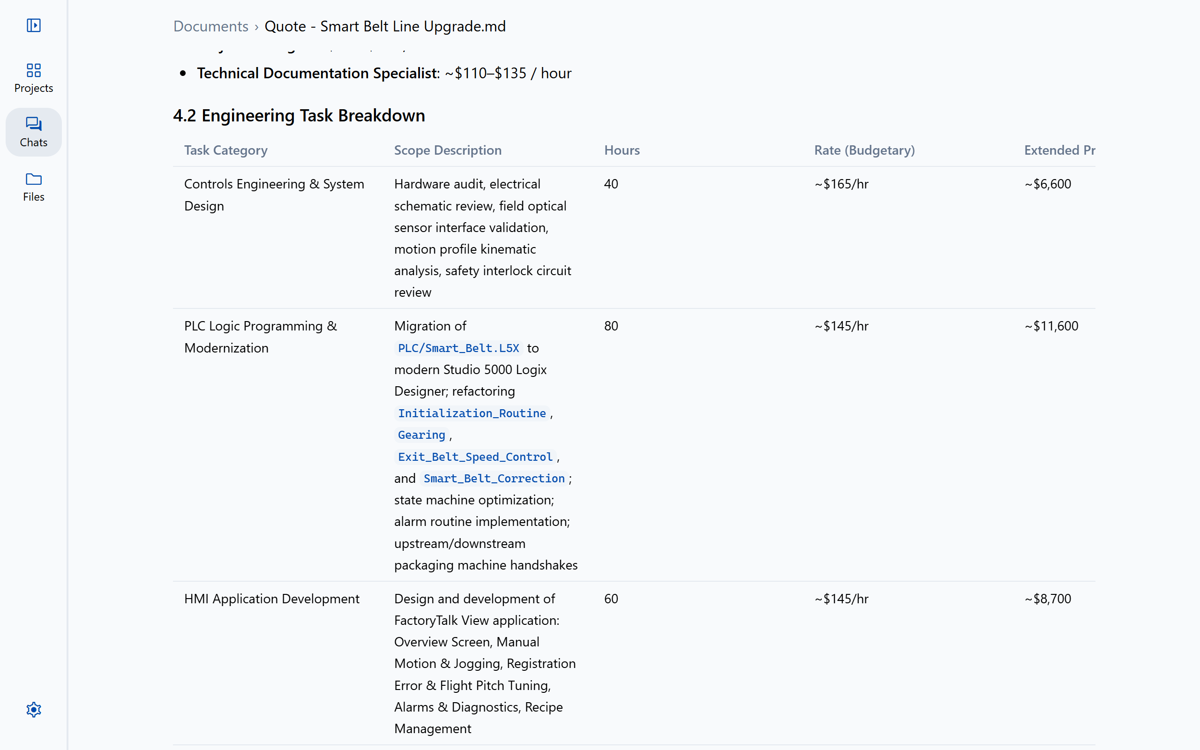Click the '~$165/hr' rate cell
The height and width of the screenshot is (750, 1200).
841,184
